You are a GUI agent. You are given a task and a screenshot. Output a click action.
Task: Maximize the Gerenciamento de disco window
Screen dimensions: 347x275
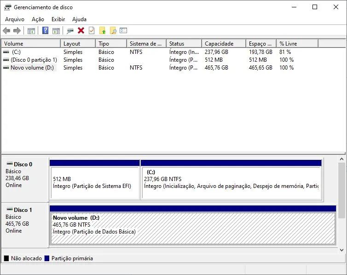[x=315, y=7]
